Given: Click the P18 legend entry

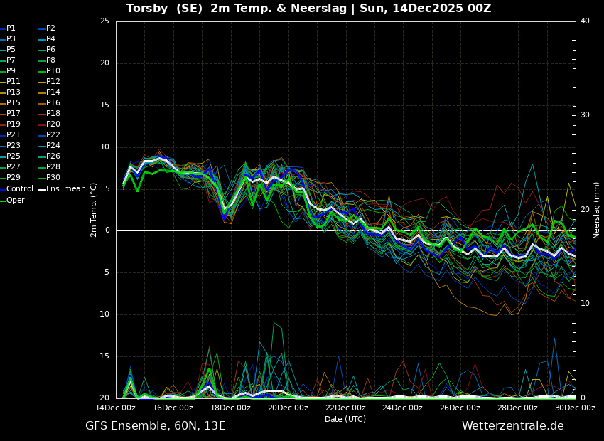Looking at the screenshot, I should tap(50, 113).
